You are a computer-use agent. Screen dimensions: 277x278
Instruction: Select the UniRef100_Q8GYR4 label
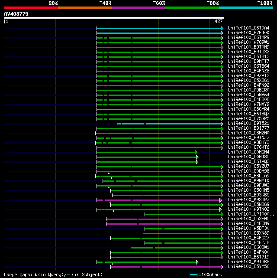248,109
